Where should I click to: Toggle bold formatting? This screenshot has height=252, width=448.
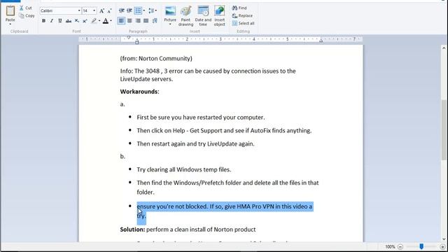(43, 20)
